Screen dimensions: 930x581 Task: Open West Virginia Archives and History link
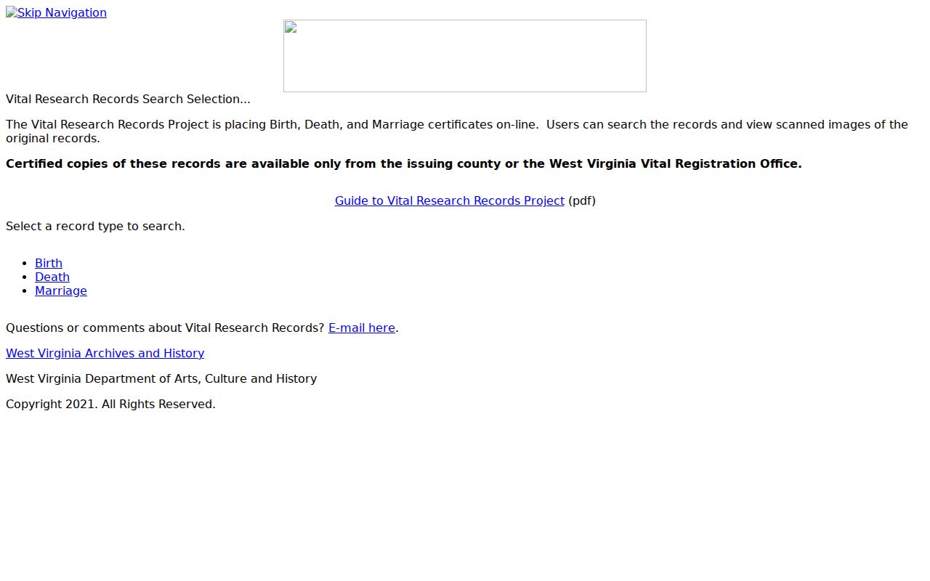105,353
